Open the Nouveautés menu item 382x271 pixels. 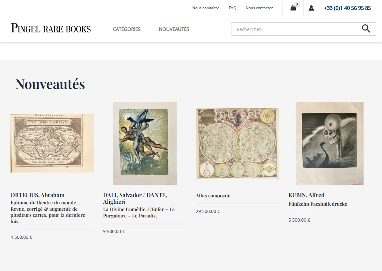(x=174, y=29)
